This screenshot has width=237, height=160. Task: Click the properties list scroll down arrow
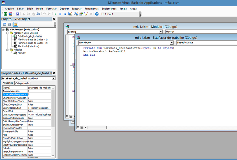pyautogui.click(x=53, y=156)
